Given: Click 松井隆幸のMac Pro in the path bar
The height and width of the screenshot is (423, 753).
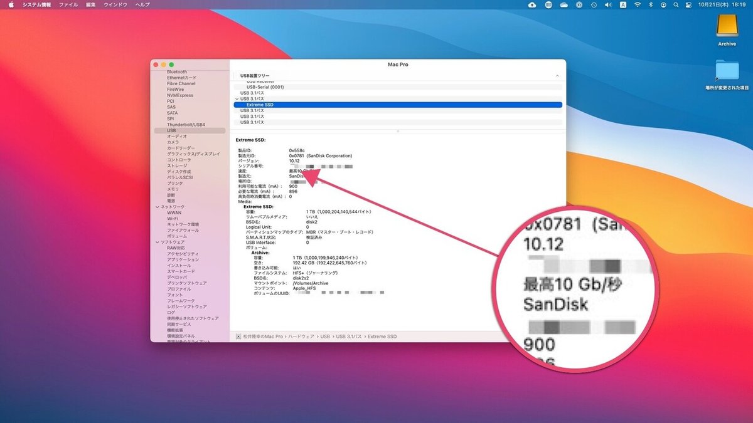Looking at the screenshot, I should tap(264, 337).
